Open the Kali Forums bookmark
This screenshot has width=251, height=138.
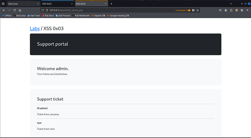click(63, 15)
